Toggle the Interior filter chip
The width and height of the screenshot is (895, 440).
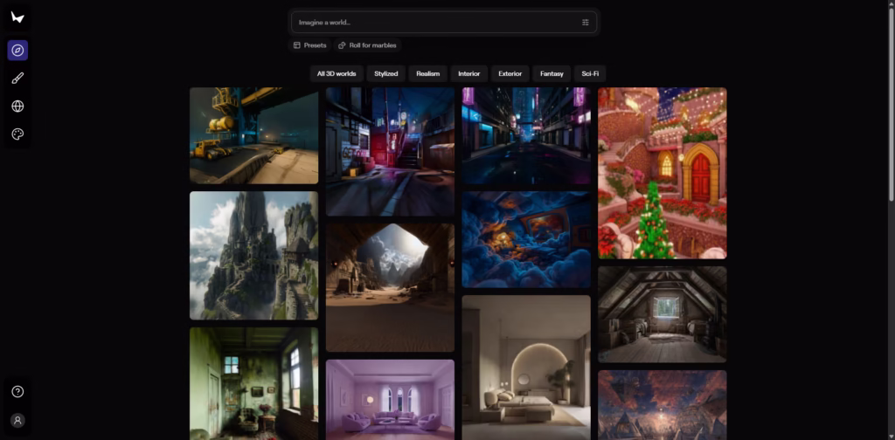[x=468, y=74]
